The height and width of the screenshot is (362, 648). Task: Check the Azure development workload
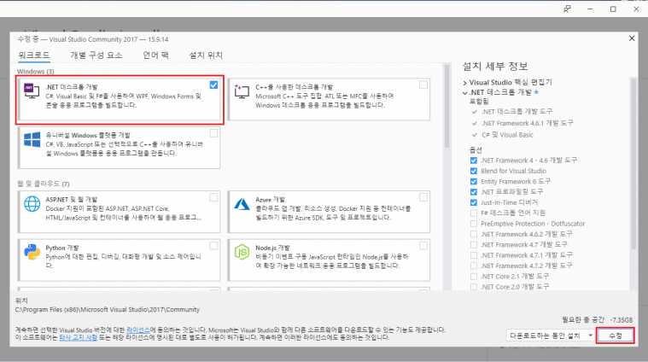(423, 197)
